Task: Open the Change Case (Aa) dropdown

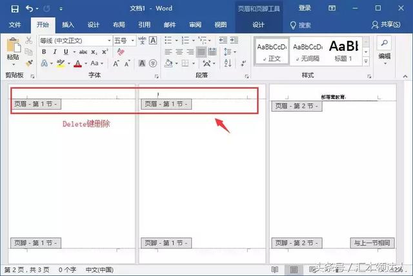Action: pyautogui.click(x=97, y=63)
